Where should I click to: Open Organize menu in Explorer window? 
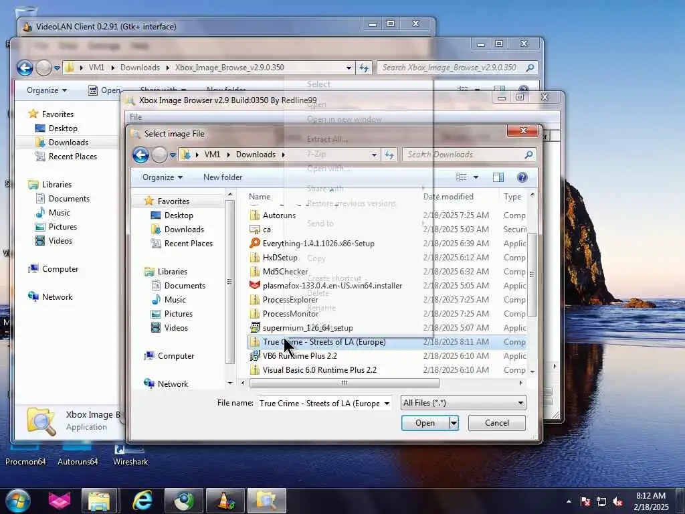(46, 90)
